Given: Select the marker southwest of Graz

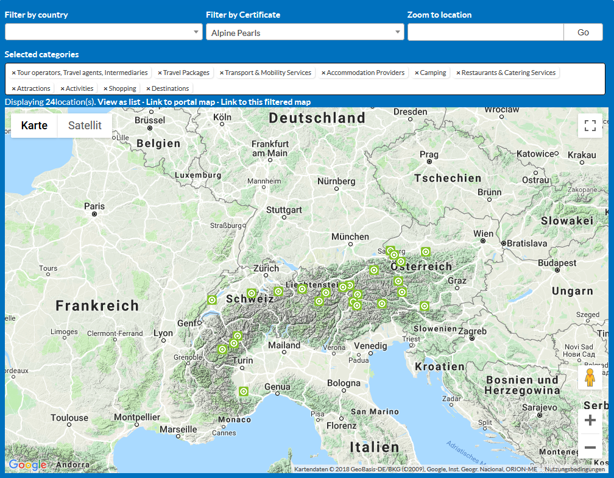Looking at the screenshot, I should pyautogui.click(x=425, y=306).
